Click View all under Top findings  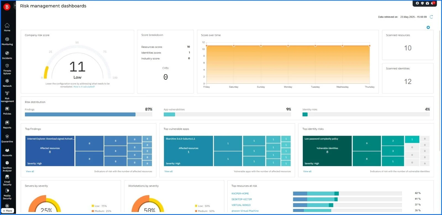coord(30,172)
